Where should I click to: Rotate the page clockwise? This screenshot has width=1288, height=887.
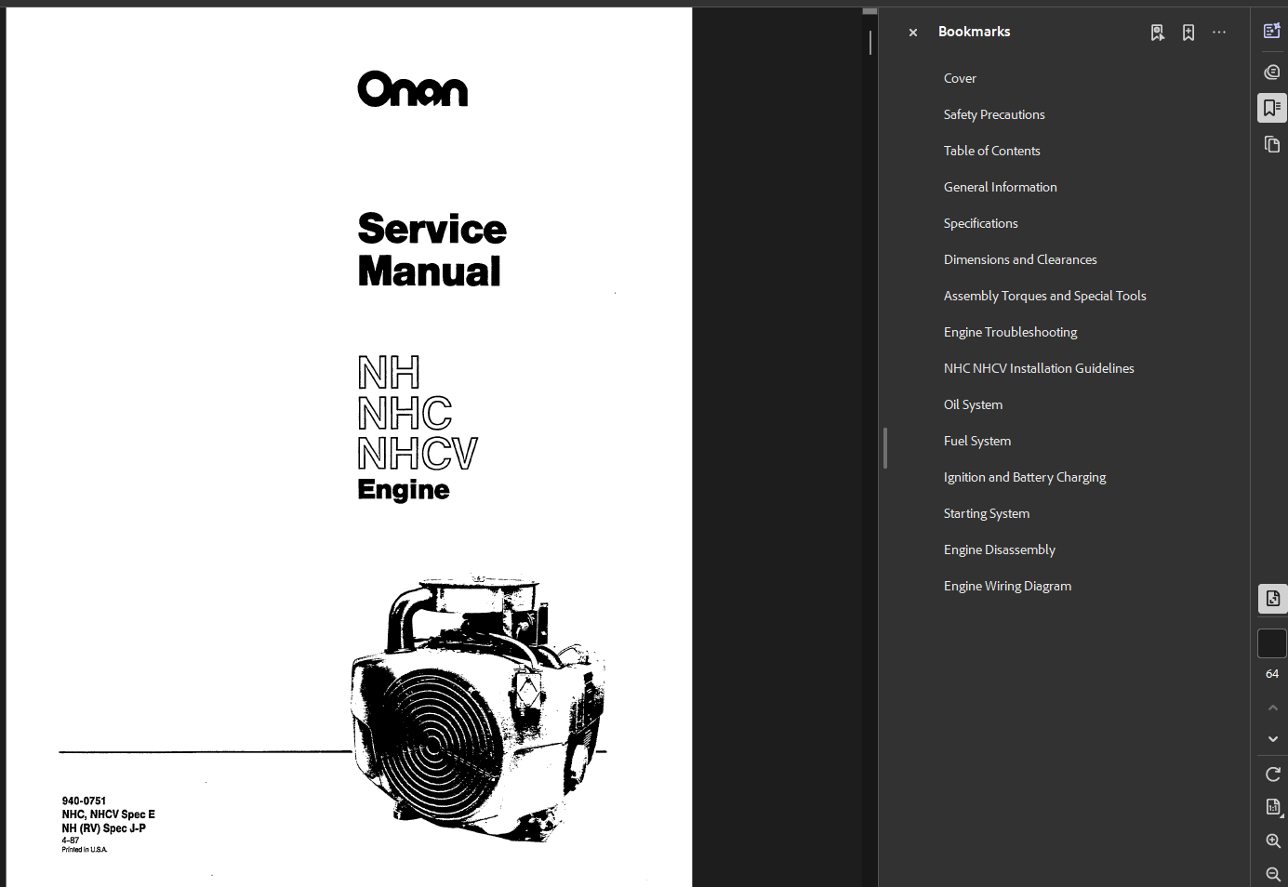click(x=1273, y=774)
